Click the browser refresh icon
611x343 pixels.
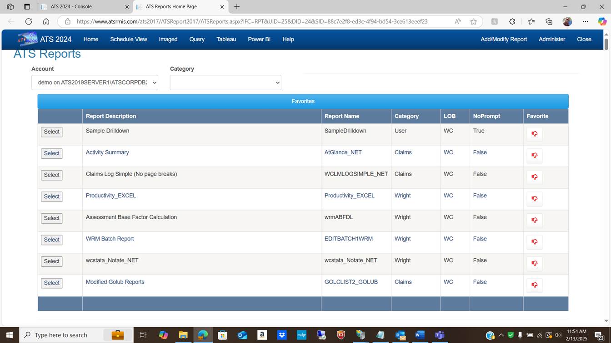(29, 21)
